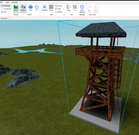The image size is (139, 135).
Task: Open the Terrain Editor
Action: pyautogui.click(x=16, y=8)
